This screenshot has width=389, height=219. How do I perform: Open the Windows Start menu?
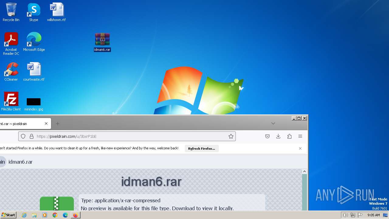tap(8, 215)
